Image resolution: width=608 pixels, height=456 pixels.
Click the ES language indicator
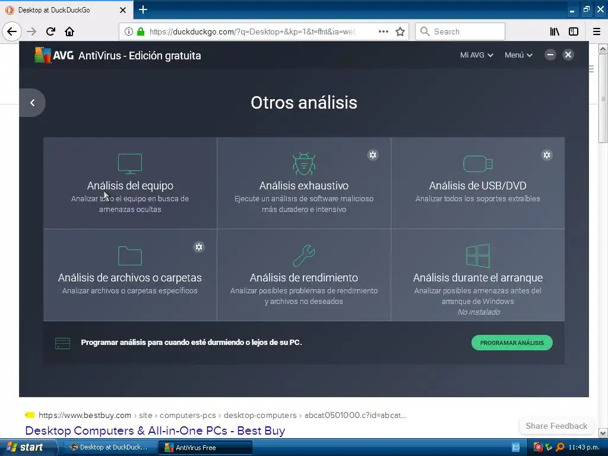tap(515, 447)
